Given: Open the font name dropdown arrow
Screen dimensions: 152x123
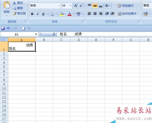Looking at the screenshot, I should (x=59, y=5).
